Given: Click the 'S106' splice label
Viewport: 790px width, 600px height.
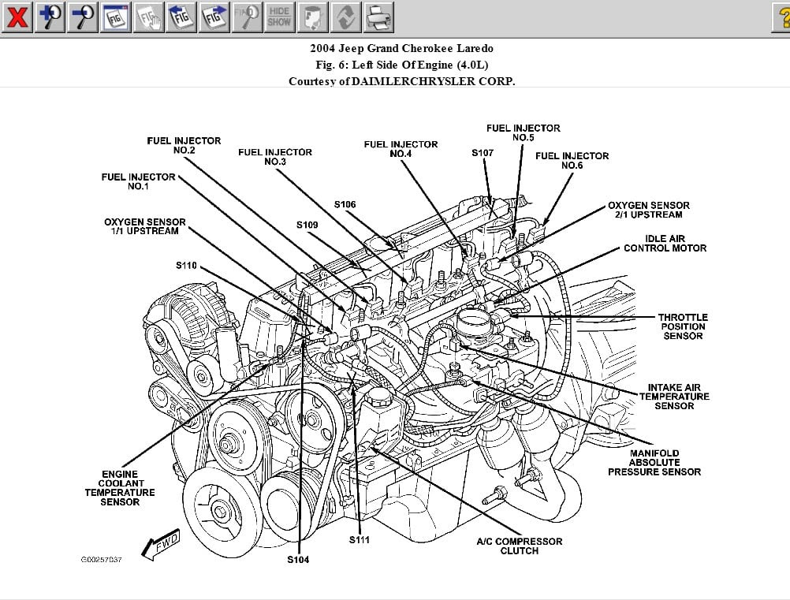Looking at the screenshot, I should (345, 204).
